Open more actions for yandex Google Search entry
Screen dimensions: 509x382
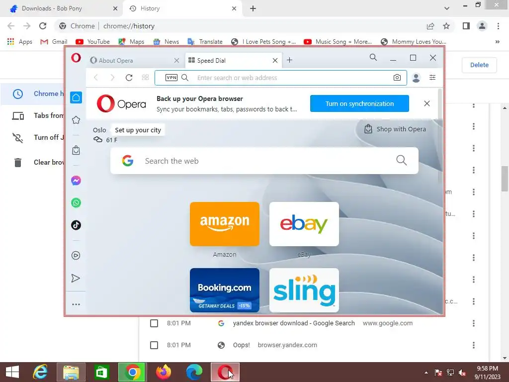tap(474, 323)
